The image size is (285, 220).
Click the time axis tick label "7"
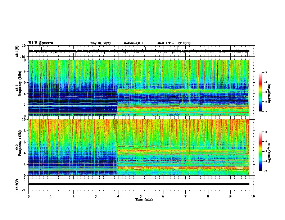pos(186,196)
